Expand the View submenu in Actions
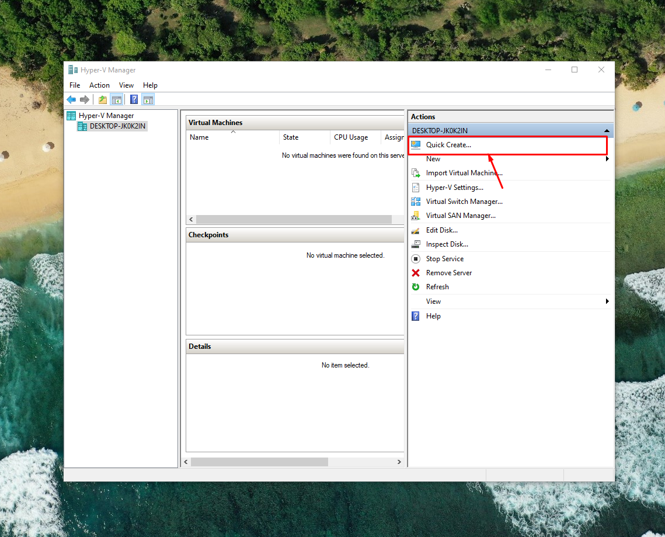Screen dimensions: 665x537 coord(607,302)
